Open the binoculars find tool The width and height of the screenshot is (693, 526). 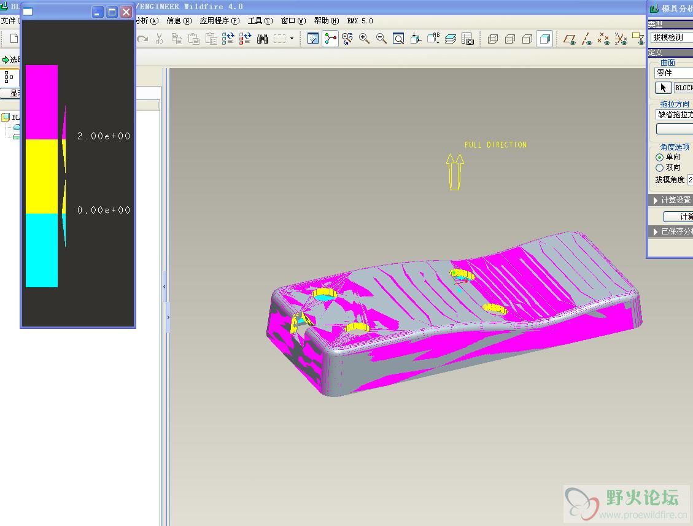pyautogui.click(x=263, y=39)
